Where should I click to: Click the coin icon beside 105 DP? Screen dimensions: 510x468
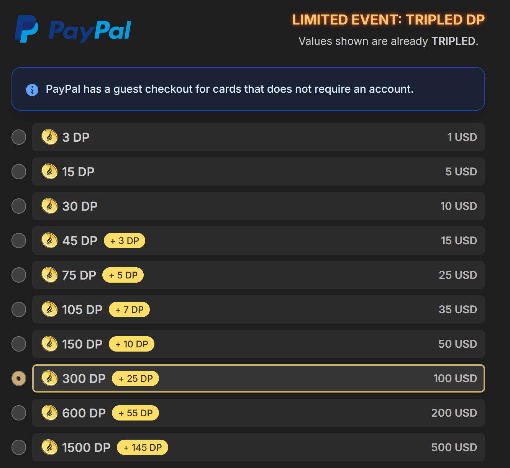point(49,309)
